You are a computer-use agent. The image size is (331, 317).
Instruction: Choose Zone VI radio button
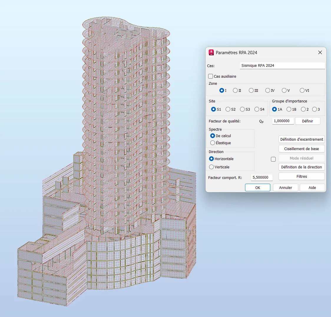pyautogui.click(x=302, y=90)
